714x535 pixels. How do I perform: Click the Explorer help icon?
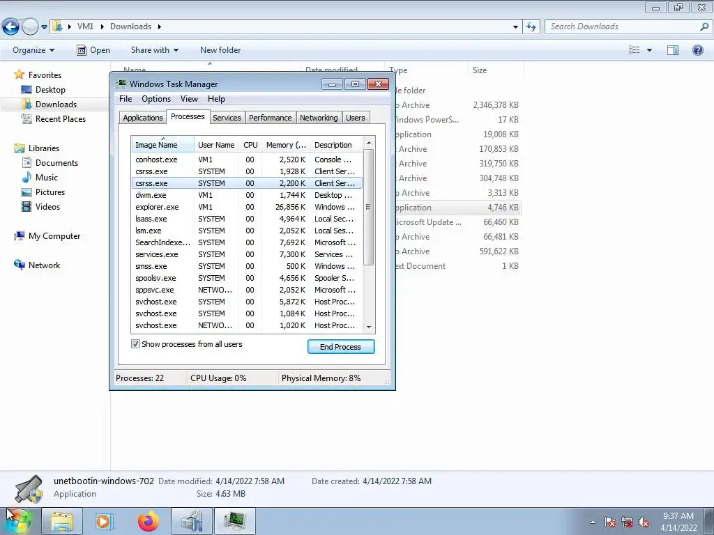pyautogui.click(x=697, y=50)
